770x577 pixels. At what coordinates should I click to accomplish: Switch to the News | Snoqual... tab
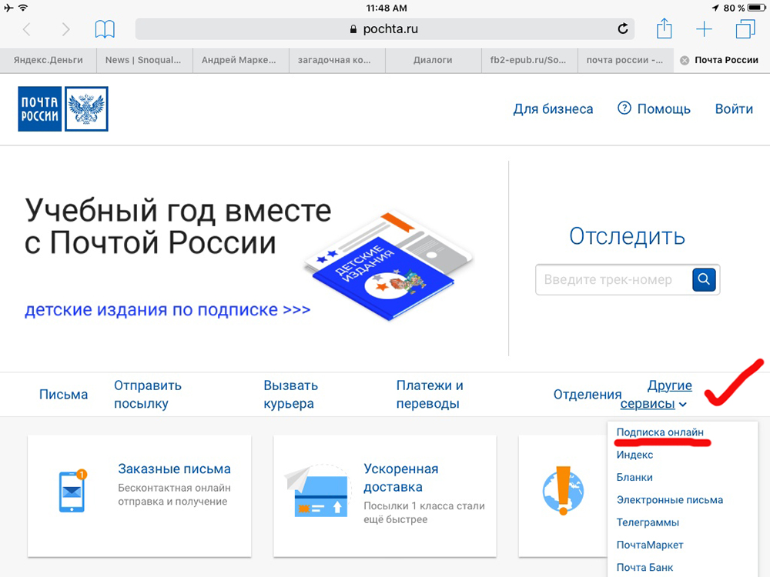[143, 60]
